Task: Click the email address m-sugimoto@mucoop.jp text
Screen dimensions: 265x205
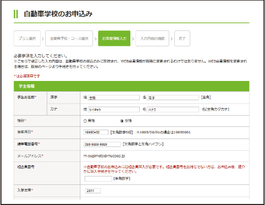Action: pos(104,156)
